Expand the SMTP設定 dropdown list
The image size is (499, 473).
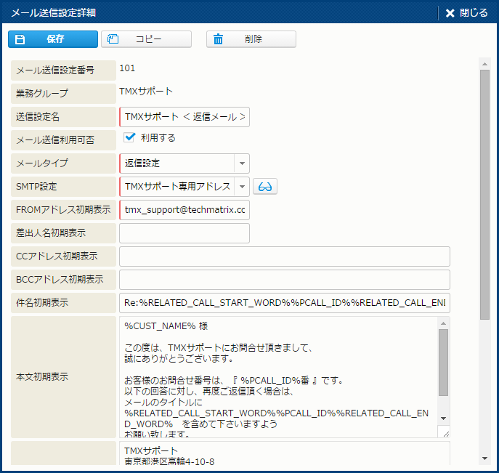pyautogui.click(x=242, y=187)
